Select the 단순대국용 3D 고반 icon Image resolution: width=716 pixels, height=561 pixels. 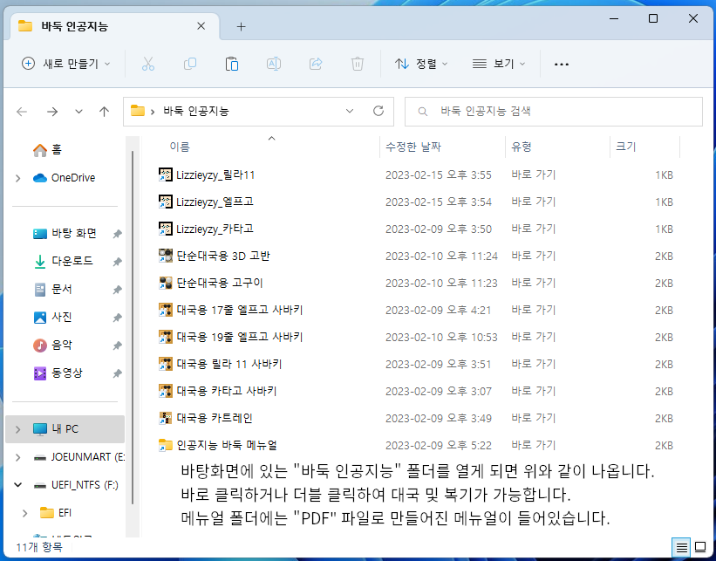pyautogui.click(x=166, y=256)
